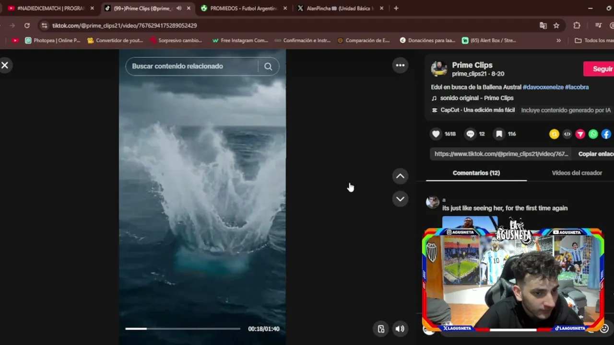Go to previous video with up arrow
Screen dimensions: 614x345
click(x=400, y=176)
